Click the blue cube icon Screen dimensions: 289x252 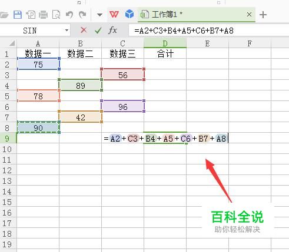tap(129, 14)
